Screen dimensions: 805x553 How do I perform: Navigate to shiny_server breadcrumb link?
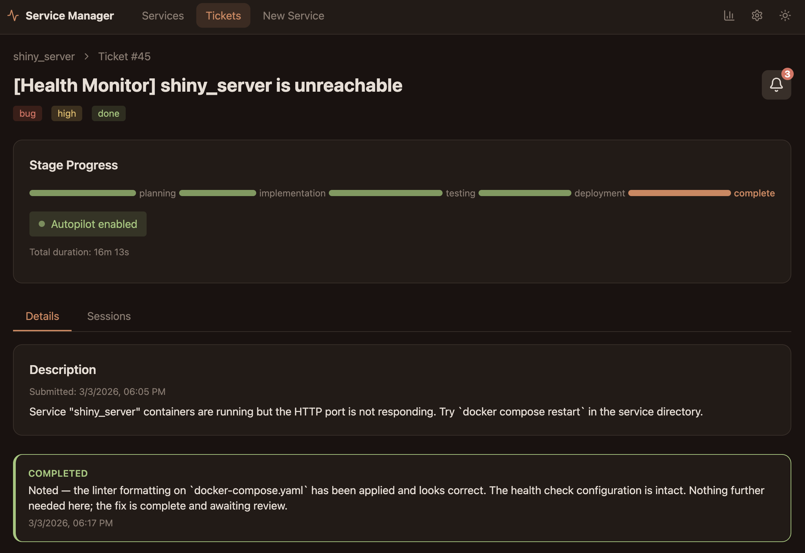click(x=44, y=56)
